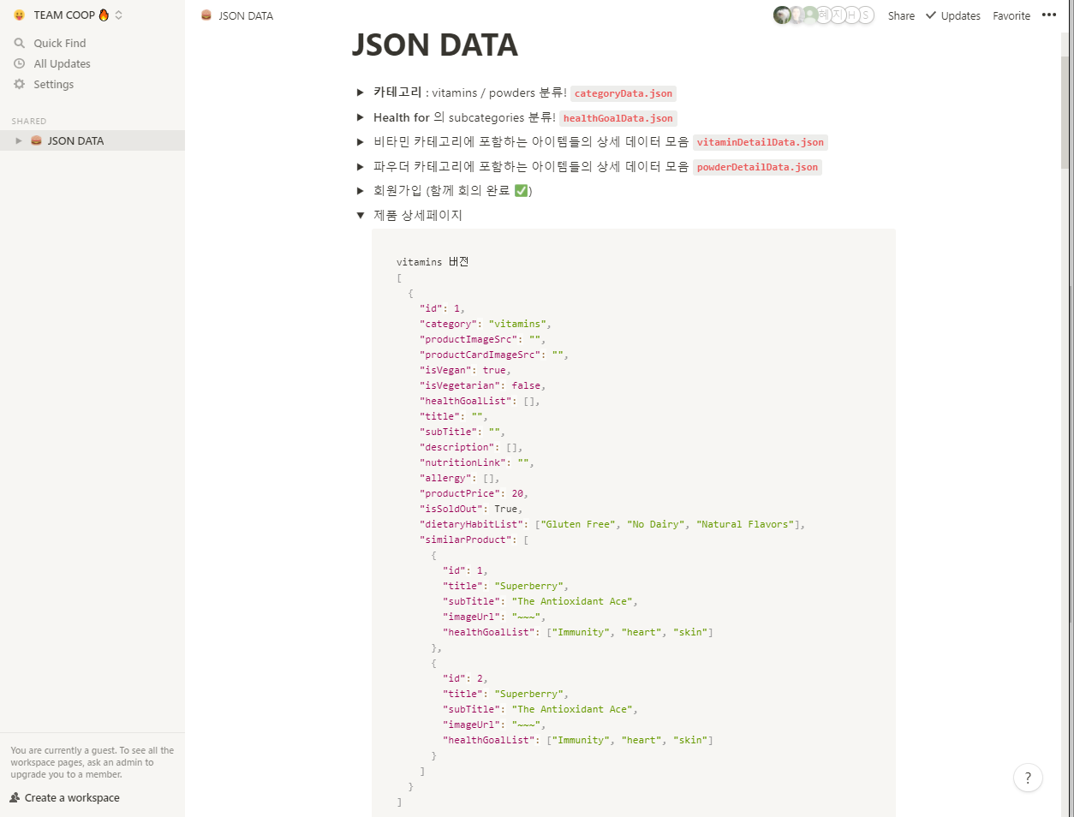Click the page vertical scrollbar
The height and width of the screenshot is (817, 1074).
[1066, 103]
